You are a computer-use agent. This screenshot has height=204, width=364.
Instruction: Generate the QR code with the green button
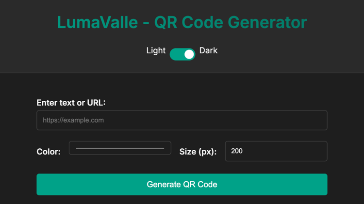click(182, 185)
